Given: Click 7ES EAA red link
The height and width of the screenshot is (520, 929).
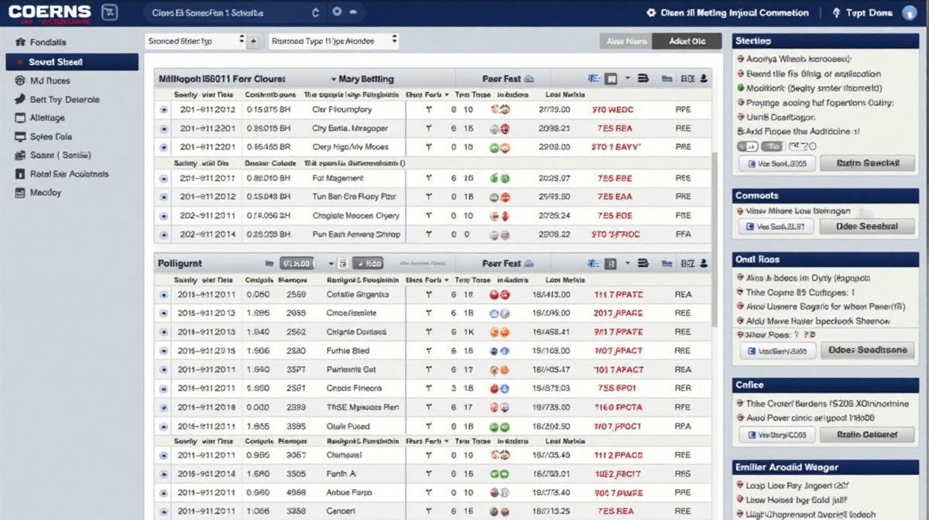Looking at the screenshot, I should (x=615, y=197).
